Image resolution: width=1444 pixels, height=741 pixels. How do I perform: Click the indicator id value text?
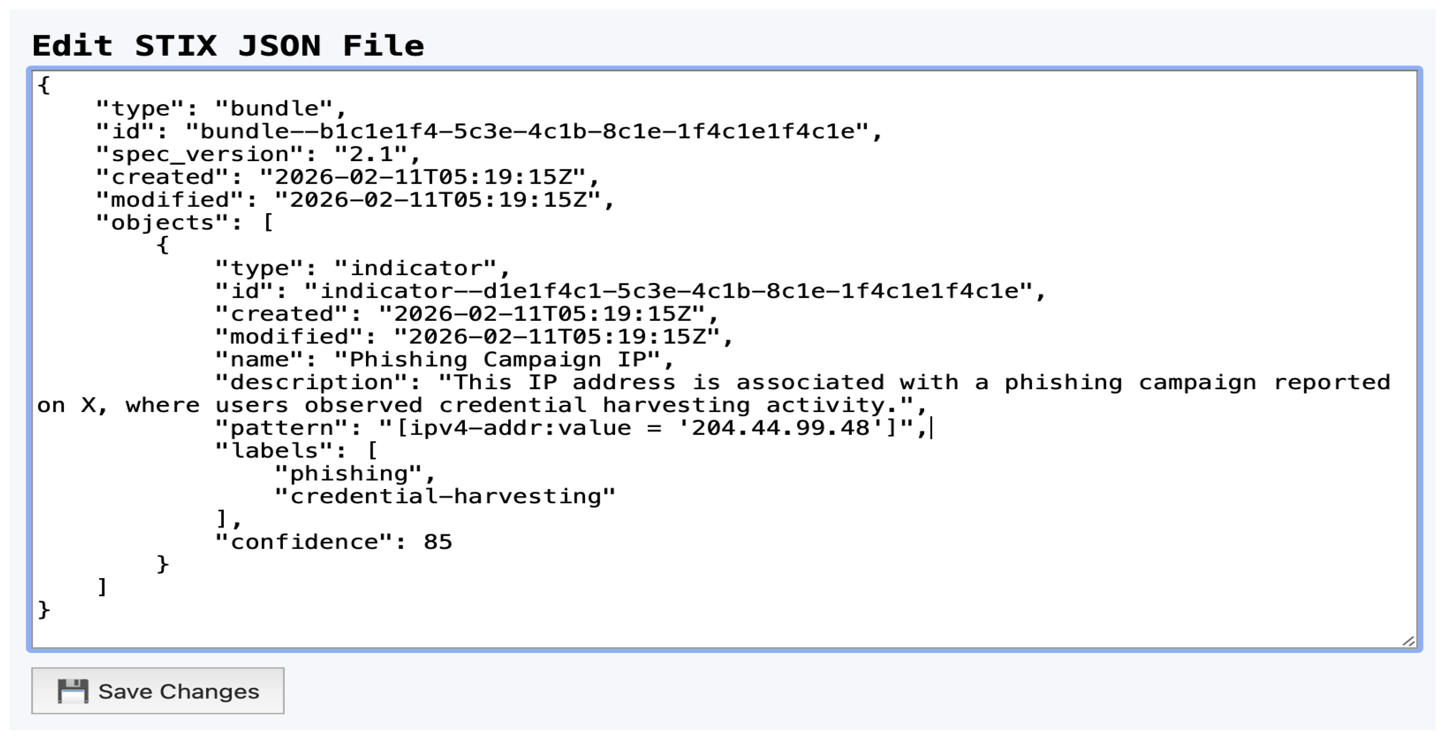[668, 291]
